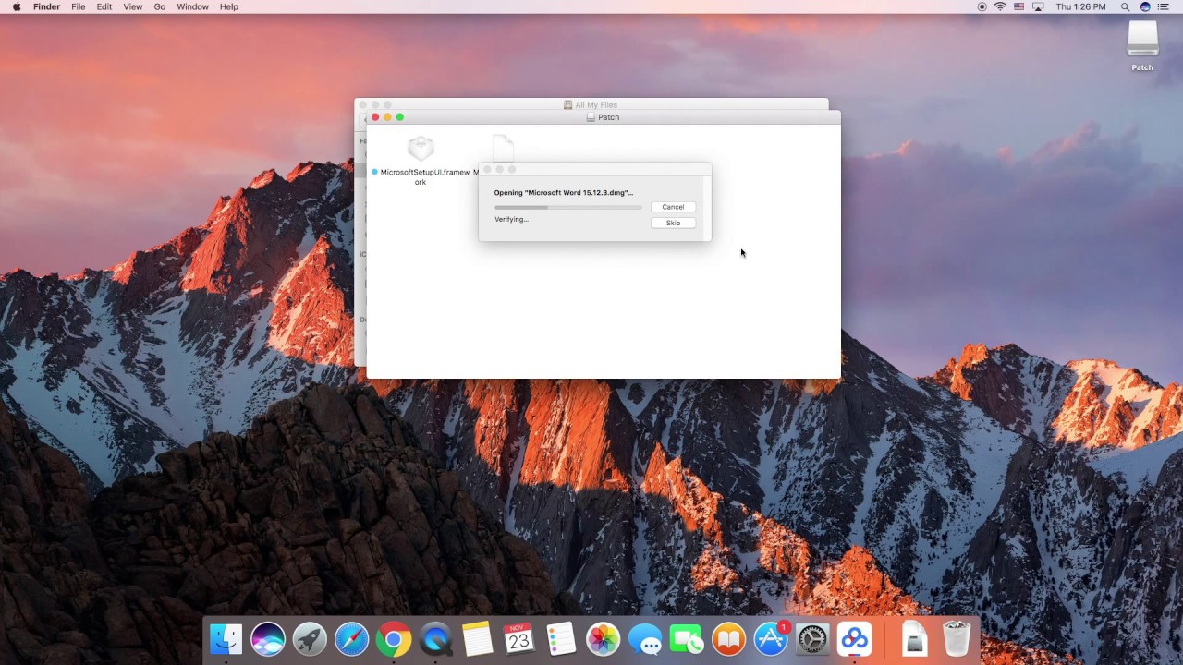Activate Siri in the menu bar
Viewport: 1183px width, 665px height.
pos(1145,6)
